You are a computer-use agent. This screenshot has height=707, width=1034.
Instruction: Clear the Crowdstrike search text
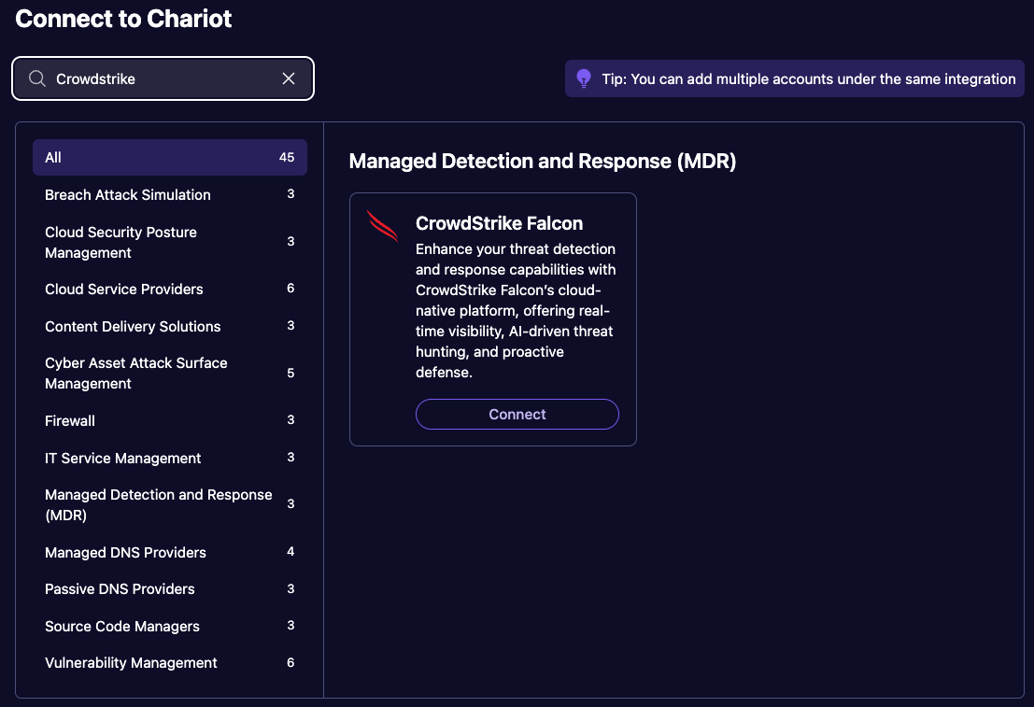click(x=289, y=78)
